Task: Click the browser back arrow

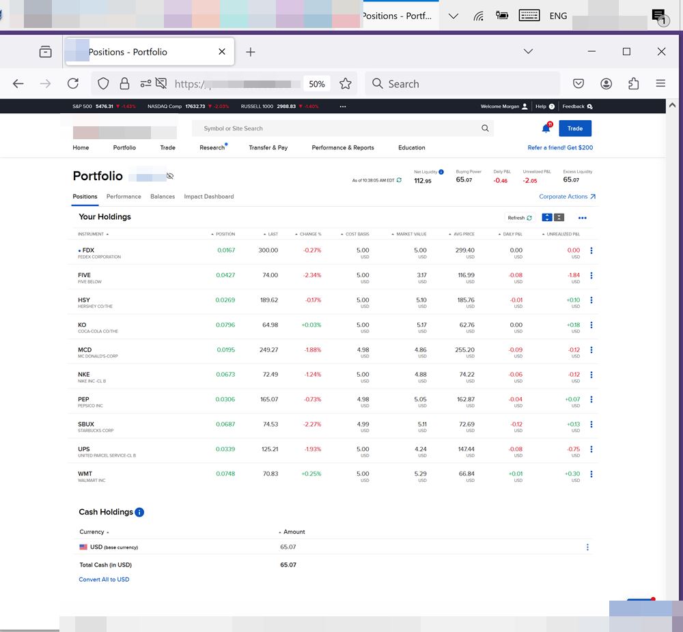Action: pos(18,83)
